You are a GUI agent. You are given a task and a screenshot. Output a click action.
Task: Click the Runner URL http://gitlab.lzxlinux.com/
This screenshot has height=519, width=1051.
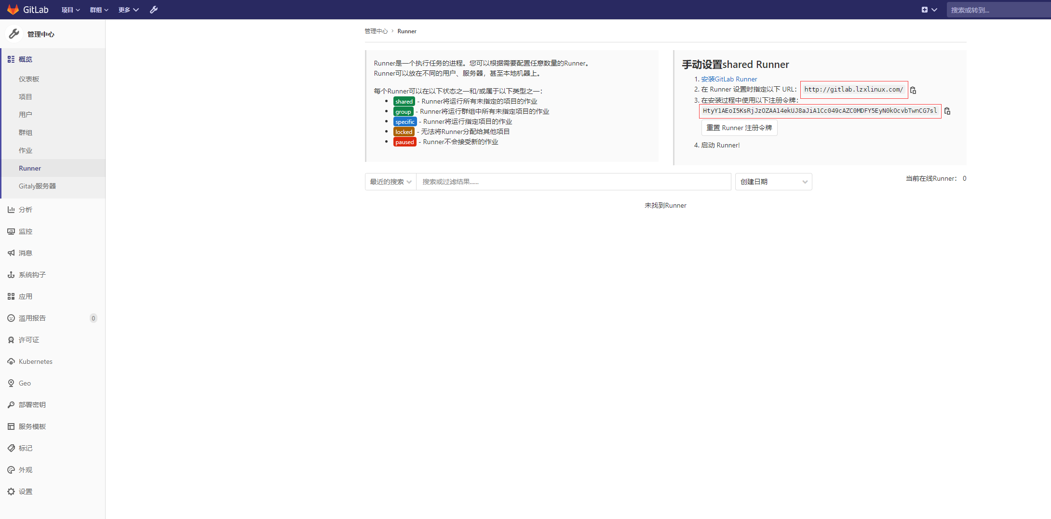(x=854, y=90)
